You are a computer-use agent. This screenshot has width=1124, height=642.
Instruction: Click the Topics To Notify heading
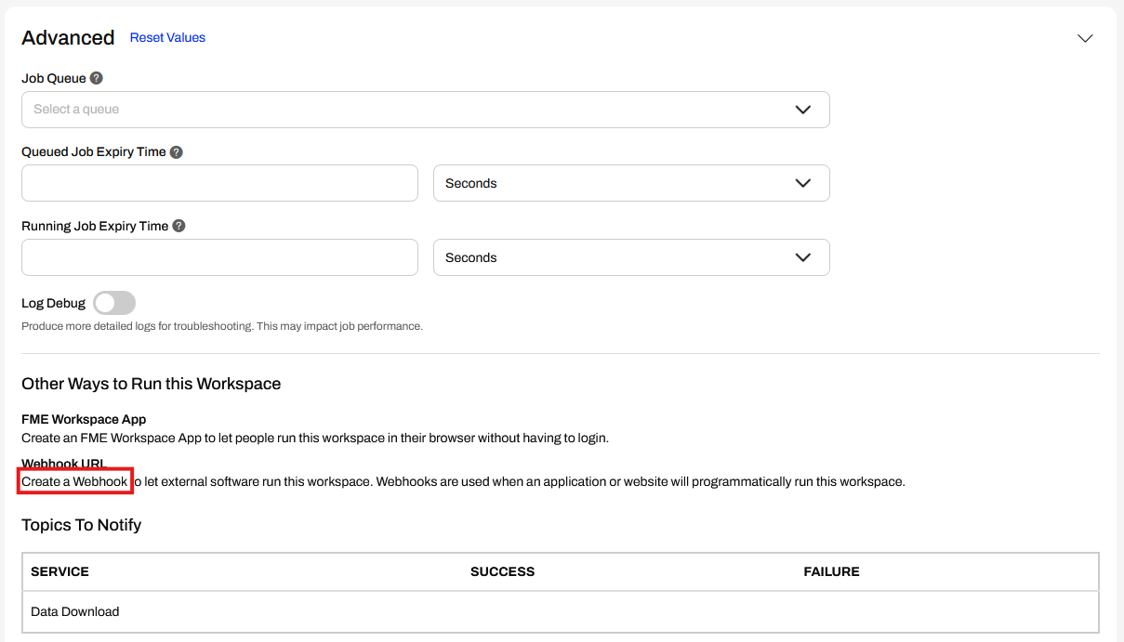(81, 525)
